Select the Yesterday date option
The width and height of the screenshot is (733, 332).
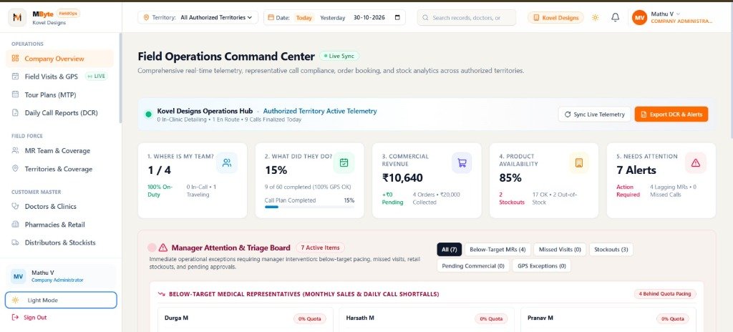[332, 18]
